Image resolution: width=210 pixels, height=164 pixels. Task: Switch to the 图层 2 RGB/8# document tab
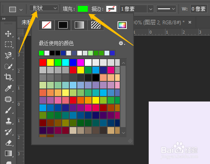pos(159,22)
